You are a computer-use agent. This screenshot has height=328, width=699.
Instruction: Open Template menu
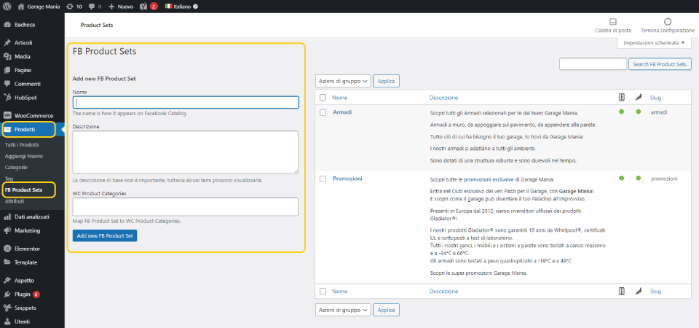pos(25,262)
